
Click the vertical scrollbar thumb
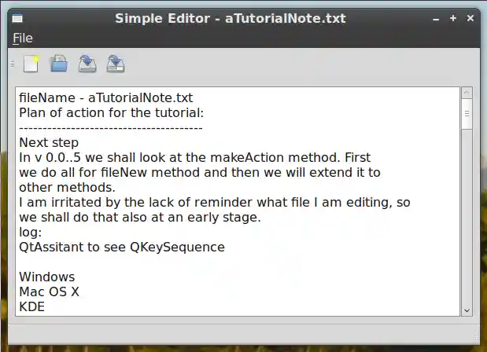click(467, 114)
